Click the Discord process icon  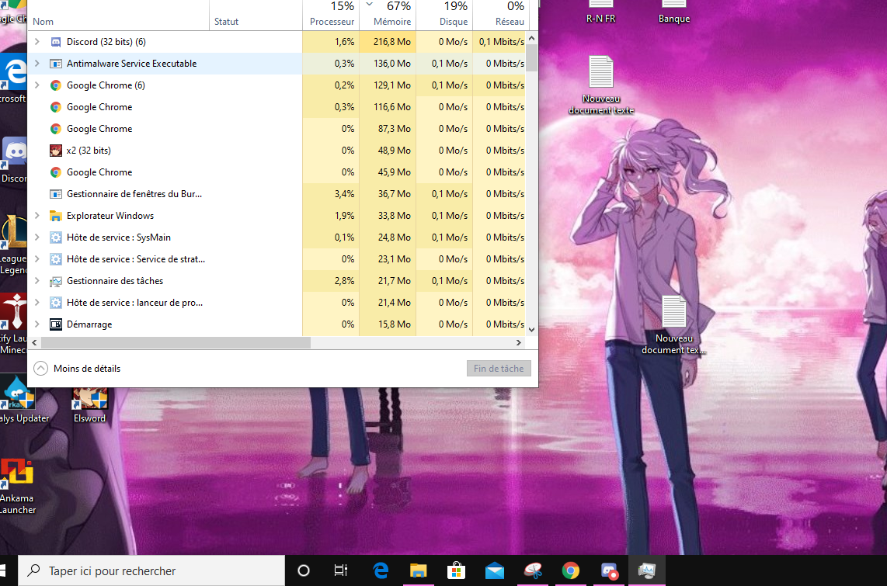pyautogui.click(x=55, y=42)
